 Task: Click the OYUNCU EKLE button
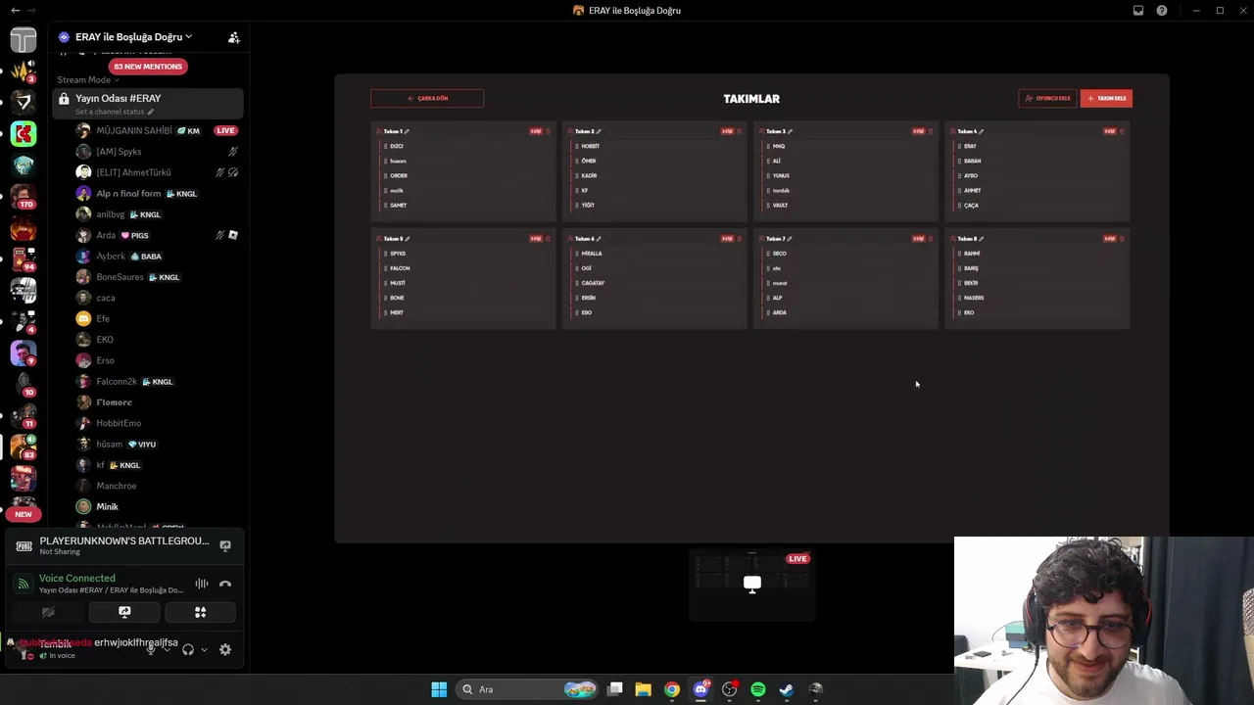click(x=1047, y=98)
